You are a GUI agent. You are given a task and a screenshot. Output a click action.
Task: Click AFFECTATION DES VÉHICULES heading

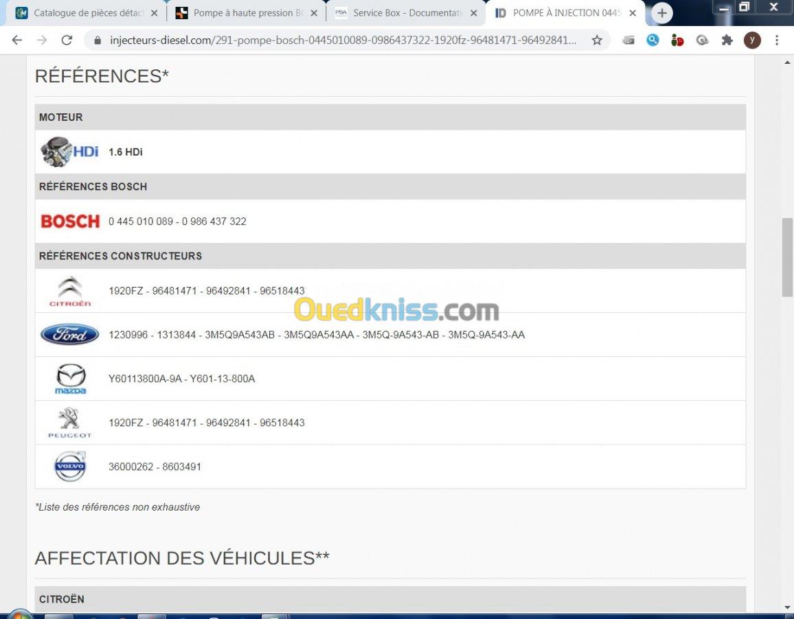click(x=182, y=558)
